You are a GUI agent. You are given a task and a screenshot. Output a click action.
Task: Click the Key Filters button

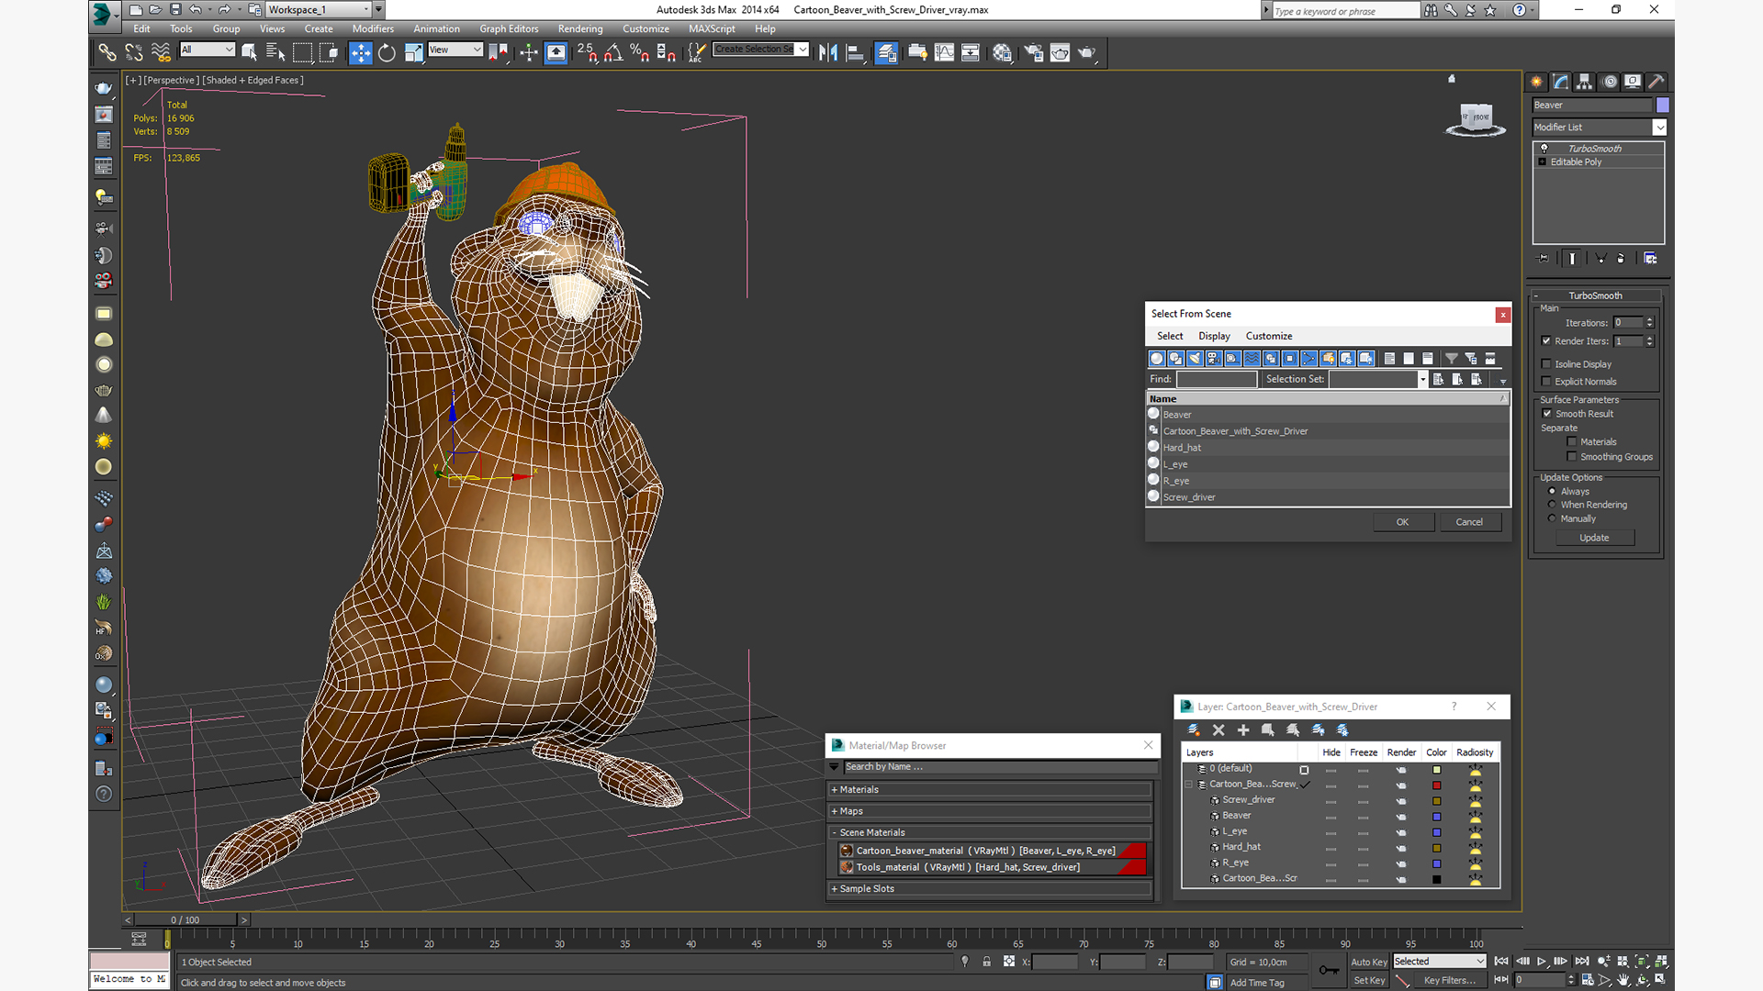coord(1450,980)
